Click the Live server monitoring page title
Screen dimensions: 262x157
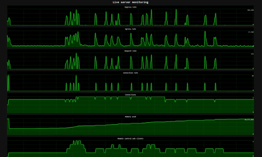pyautogui.click(x=130, y=2)
